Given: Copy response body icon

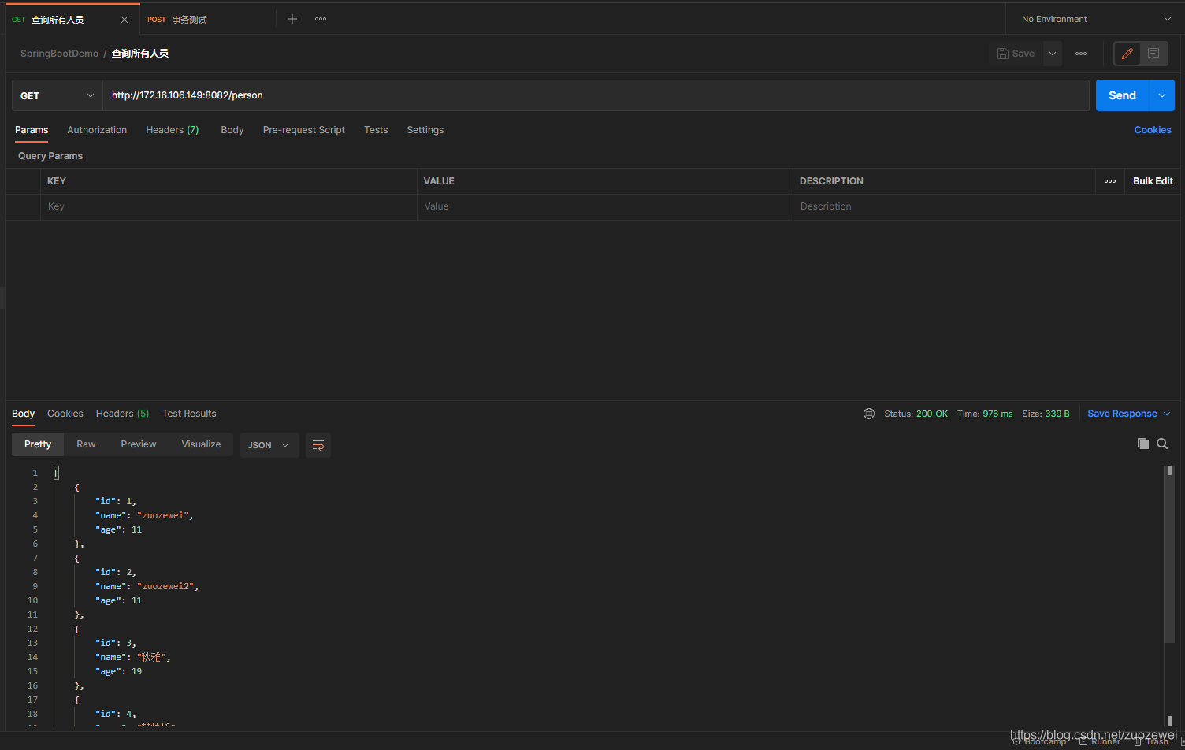Looking at the screenshot, I should point(1142,444).
